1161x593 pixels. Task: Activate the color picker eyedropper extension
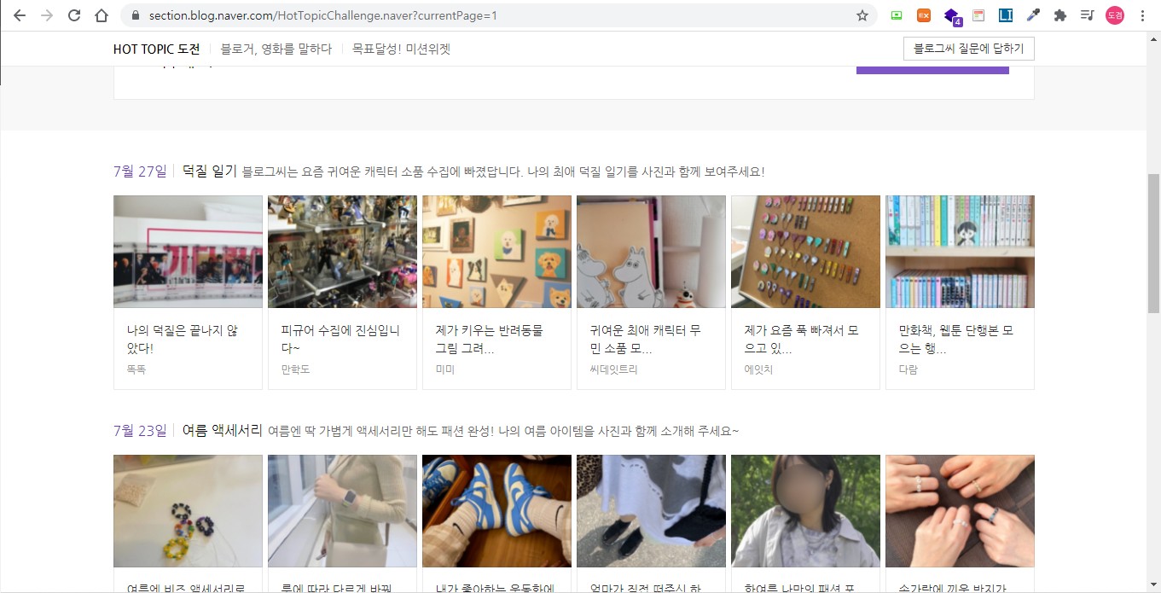click(x=1033, y=15)
